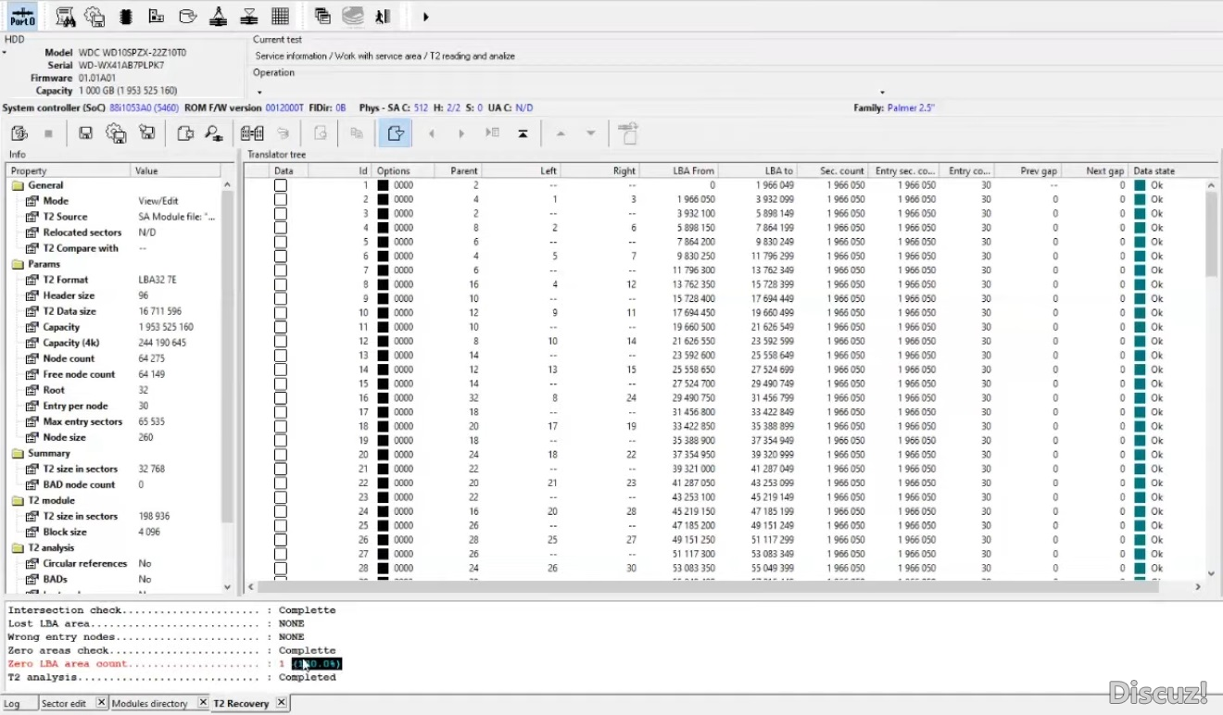Image resolution: width=1223 pixels, height=715 pixels.
Task: Collapse the Summary property group
Action: [x=18, y=453]
